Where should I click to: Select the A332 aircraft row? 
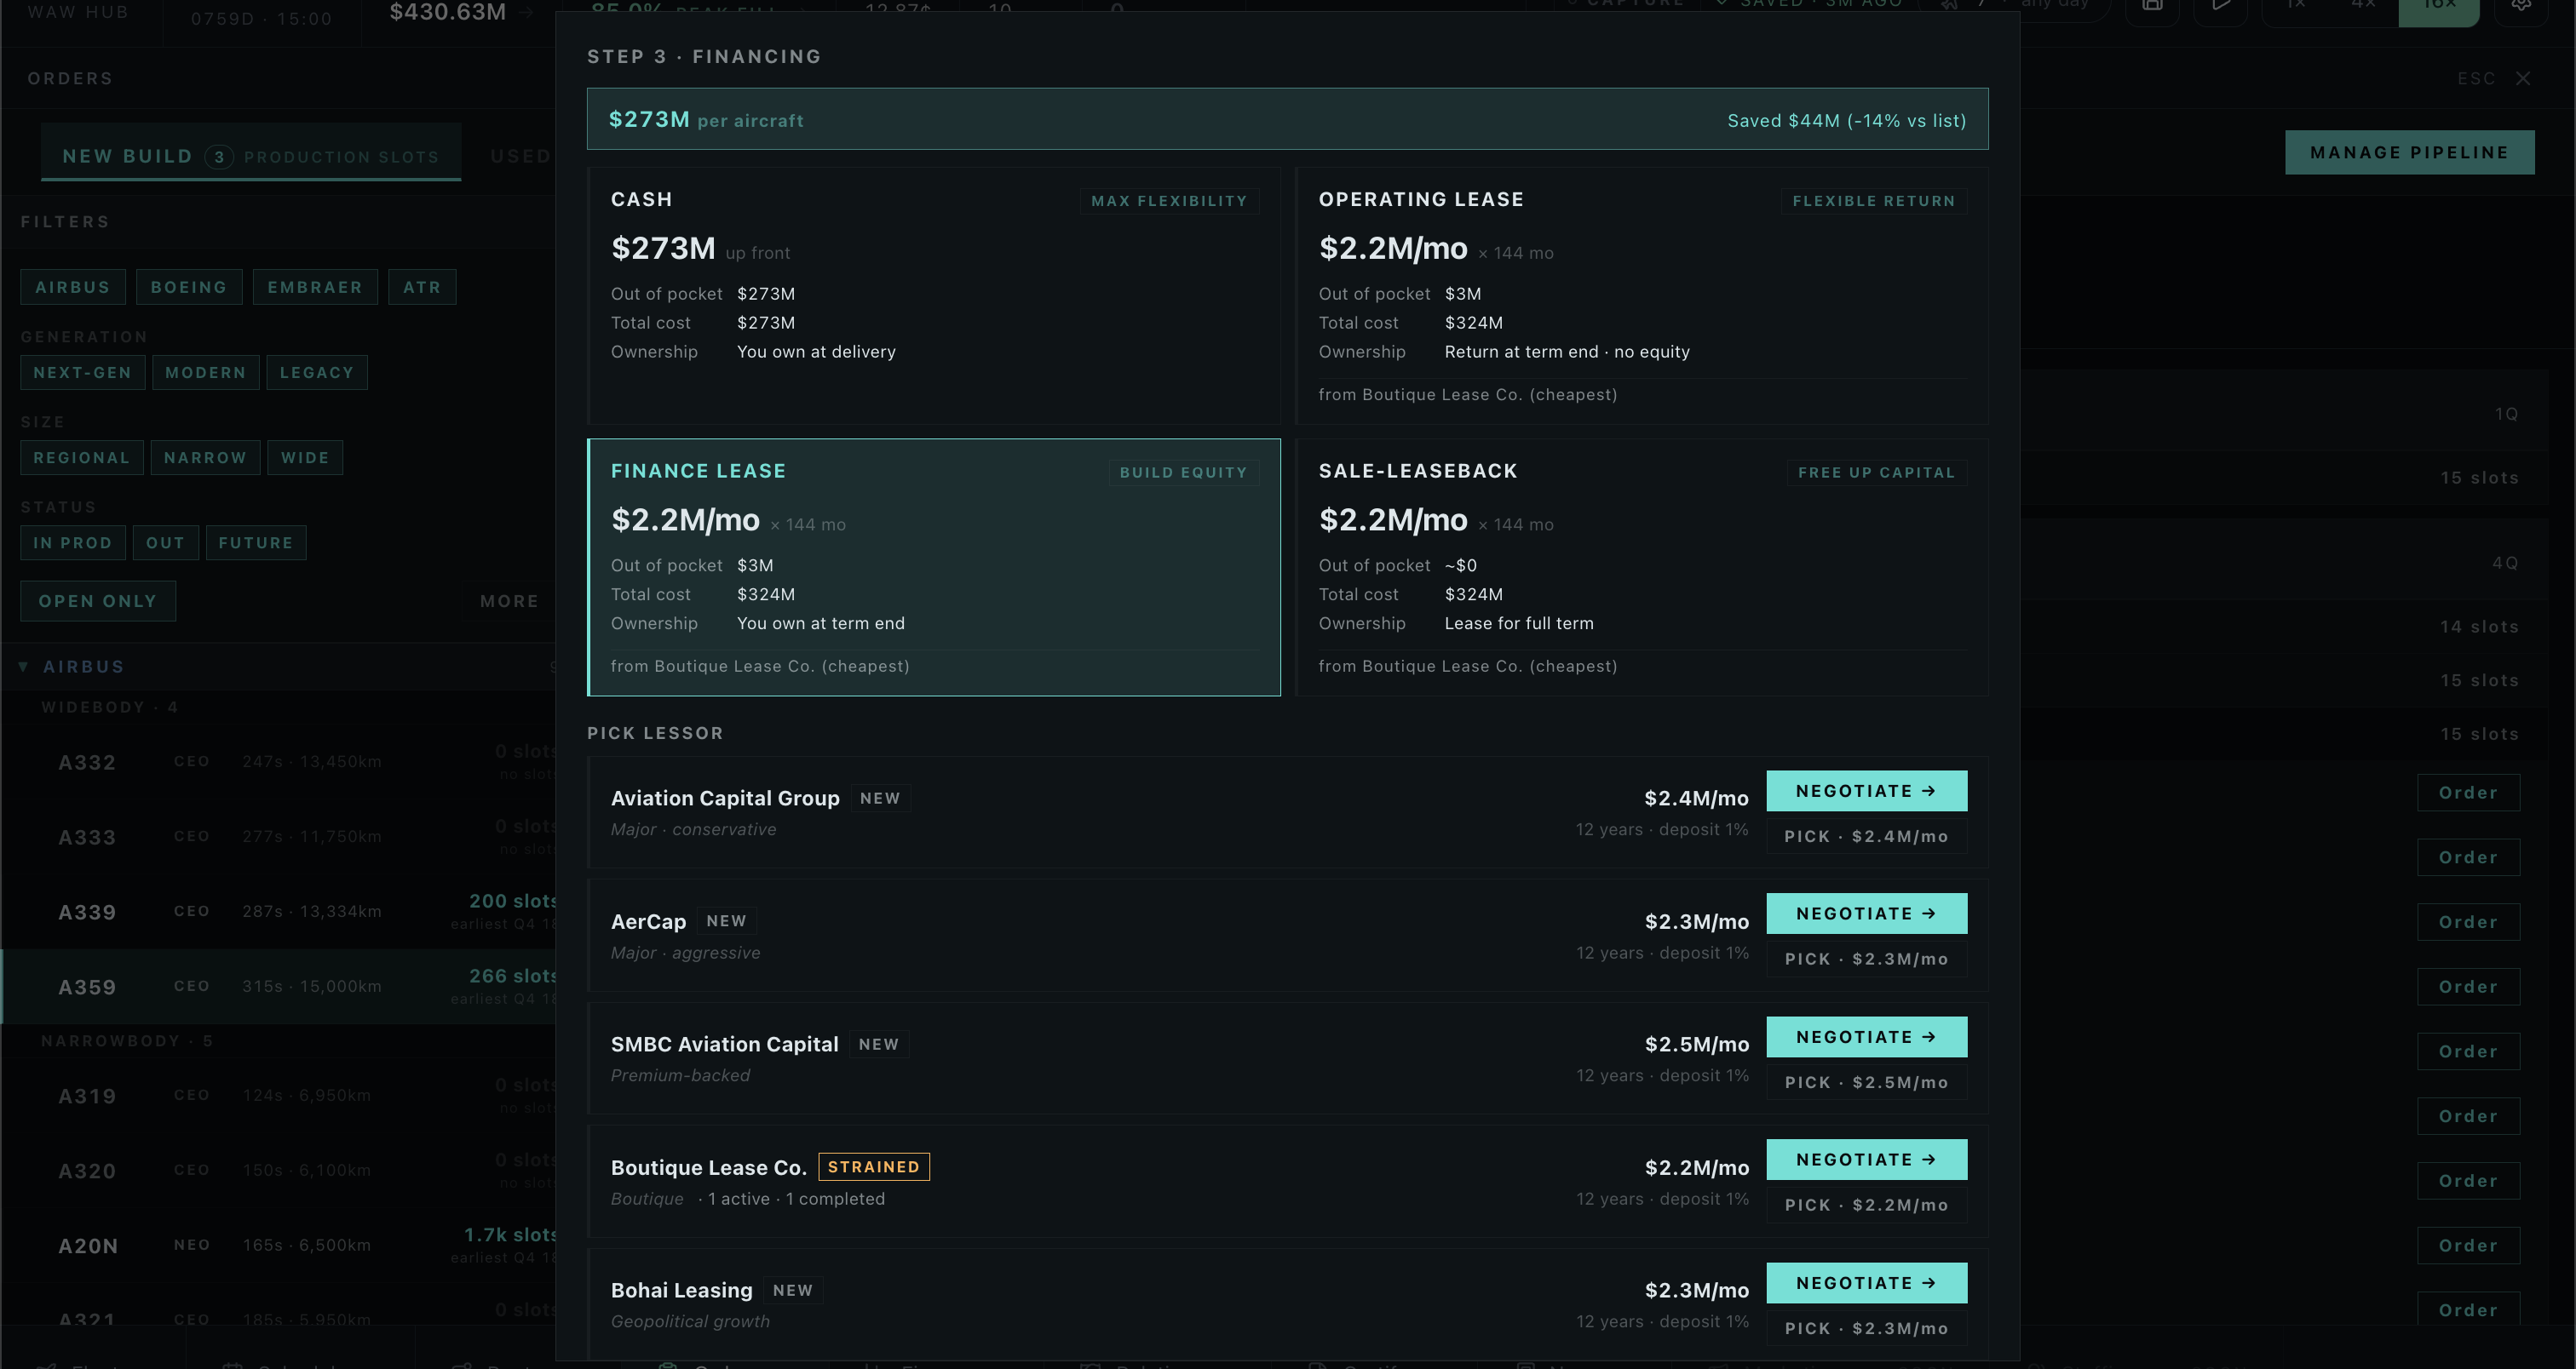279,761
